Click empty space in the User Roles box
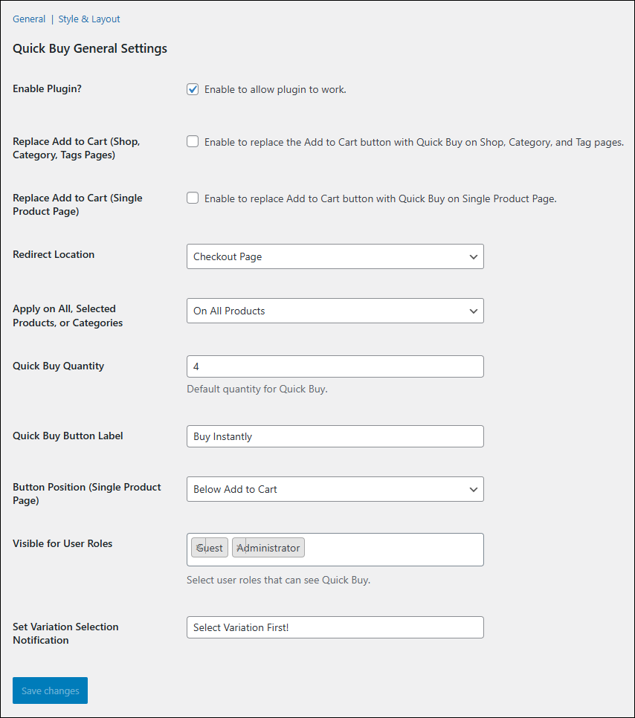The width and height of the screenshot is (635, 718). coord(394,549)
